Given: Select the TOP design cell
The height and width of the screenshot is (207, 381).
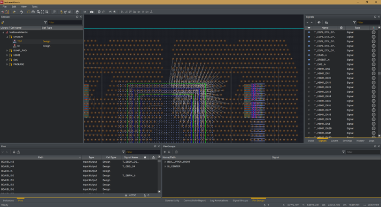Looking at the screenshot, I should (x=19, y=41).
